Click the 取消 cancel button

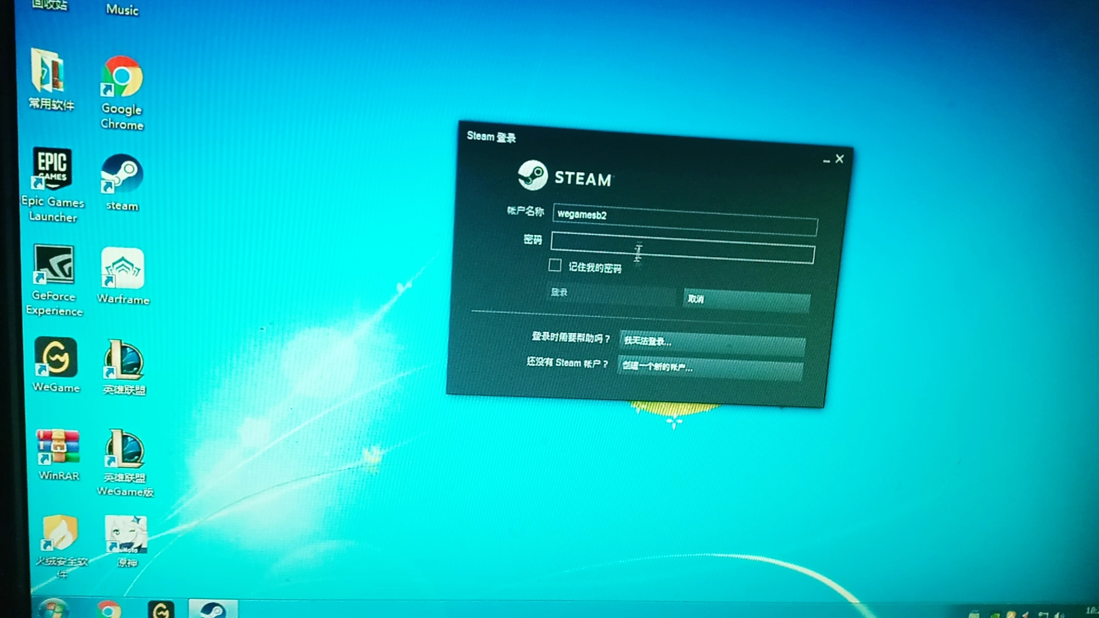click(747, 301)
